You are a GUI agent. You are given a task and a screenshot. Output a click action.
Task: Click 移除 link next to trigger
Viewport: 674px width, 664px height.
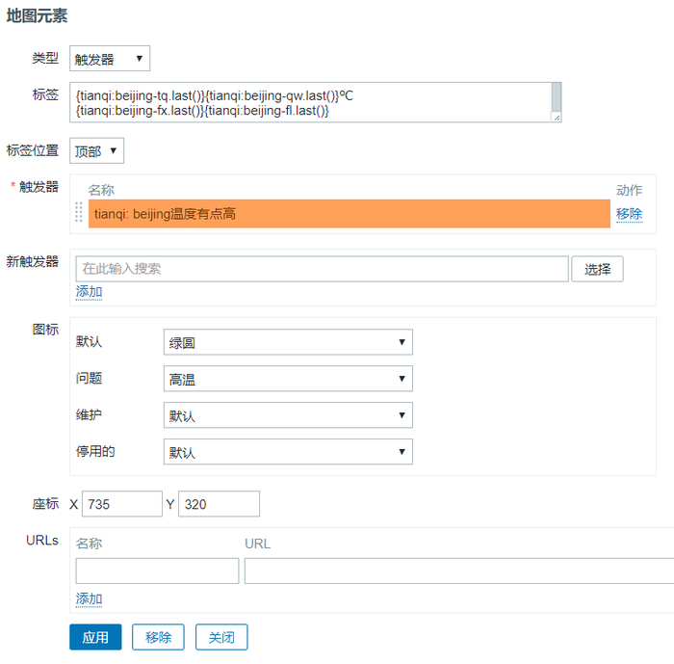629,214
